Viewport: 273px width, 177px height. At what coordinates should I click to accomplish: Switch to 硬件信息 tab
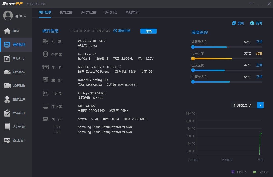point(45,12)
